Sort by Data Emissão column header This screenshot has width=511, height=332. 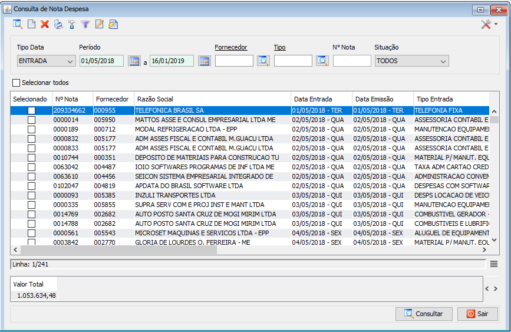(x=383, y=99)
